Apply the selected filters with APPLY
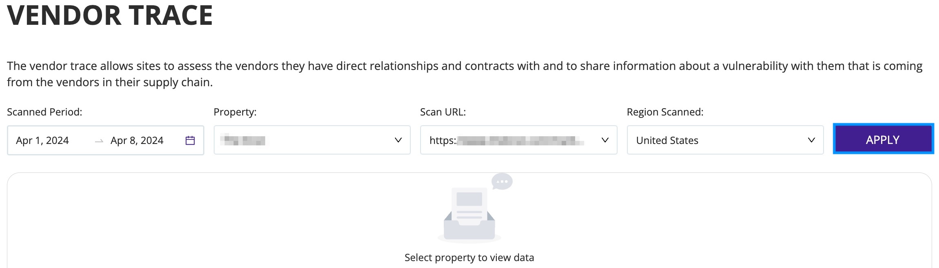The image size is (939, 268). tap(884, 139)
